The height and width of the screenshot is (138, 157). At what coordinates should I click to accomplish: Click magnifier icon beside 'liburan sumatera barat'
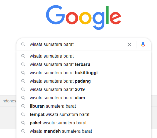[23, 106]
